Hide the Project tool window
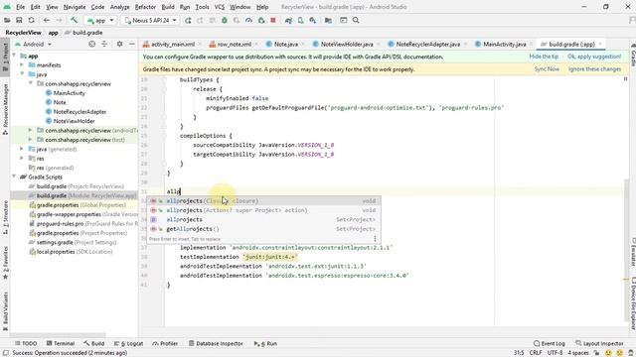This screenshot has width=636, height=357. (x=132, y=44)
